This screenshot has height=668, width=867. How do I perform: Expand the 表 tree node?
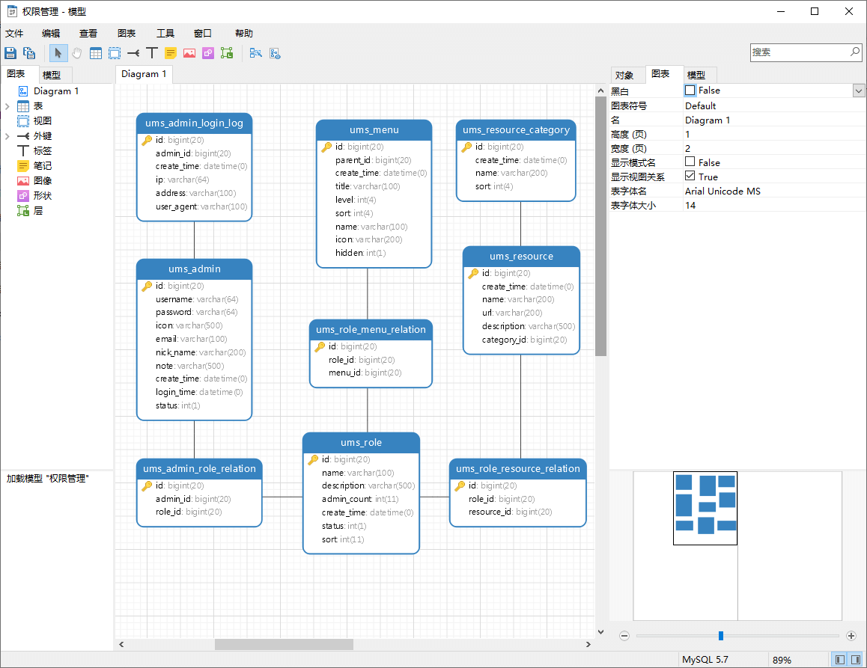pyautogui.click(x=7, y=106)
